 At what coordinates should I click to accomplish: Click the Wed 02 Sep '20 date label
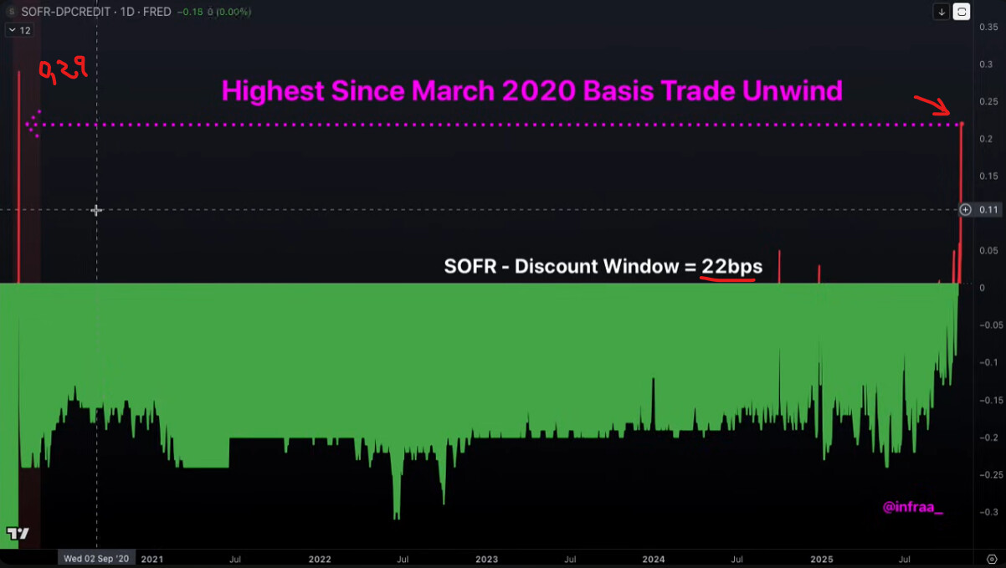[x=96, y=558]
